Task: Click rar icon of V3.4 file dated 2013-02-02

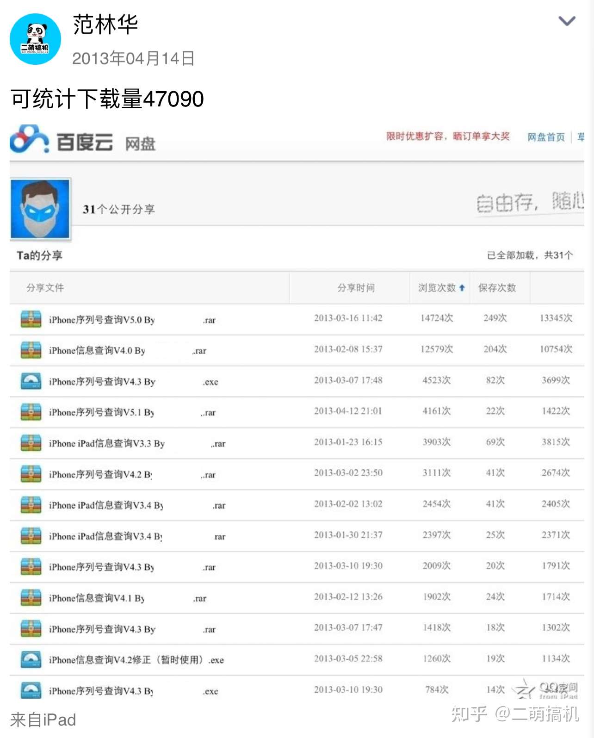Action: [31, 505]
